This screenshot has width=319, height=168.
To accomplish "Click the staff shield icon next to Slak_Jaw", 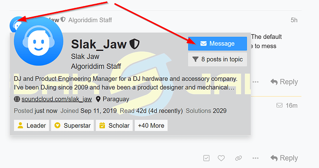I will (135, 44).
